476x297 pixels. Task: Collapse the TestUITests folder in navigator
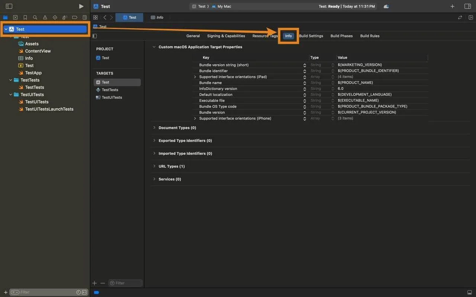click(x=10, y=95)
